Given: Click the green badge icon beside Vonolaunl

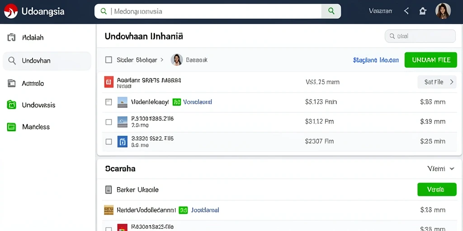Looking at the screenshot, I should click(x=177, y=102).
